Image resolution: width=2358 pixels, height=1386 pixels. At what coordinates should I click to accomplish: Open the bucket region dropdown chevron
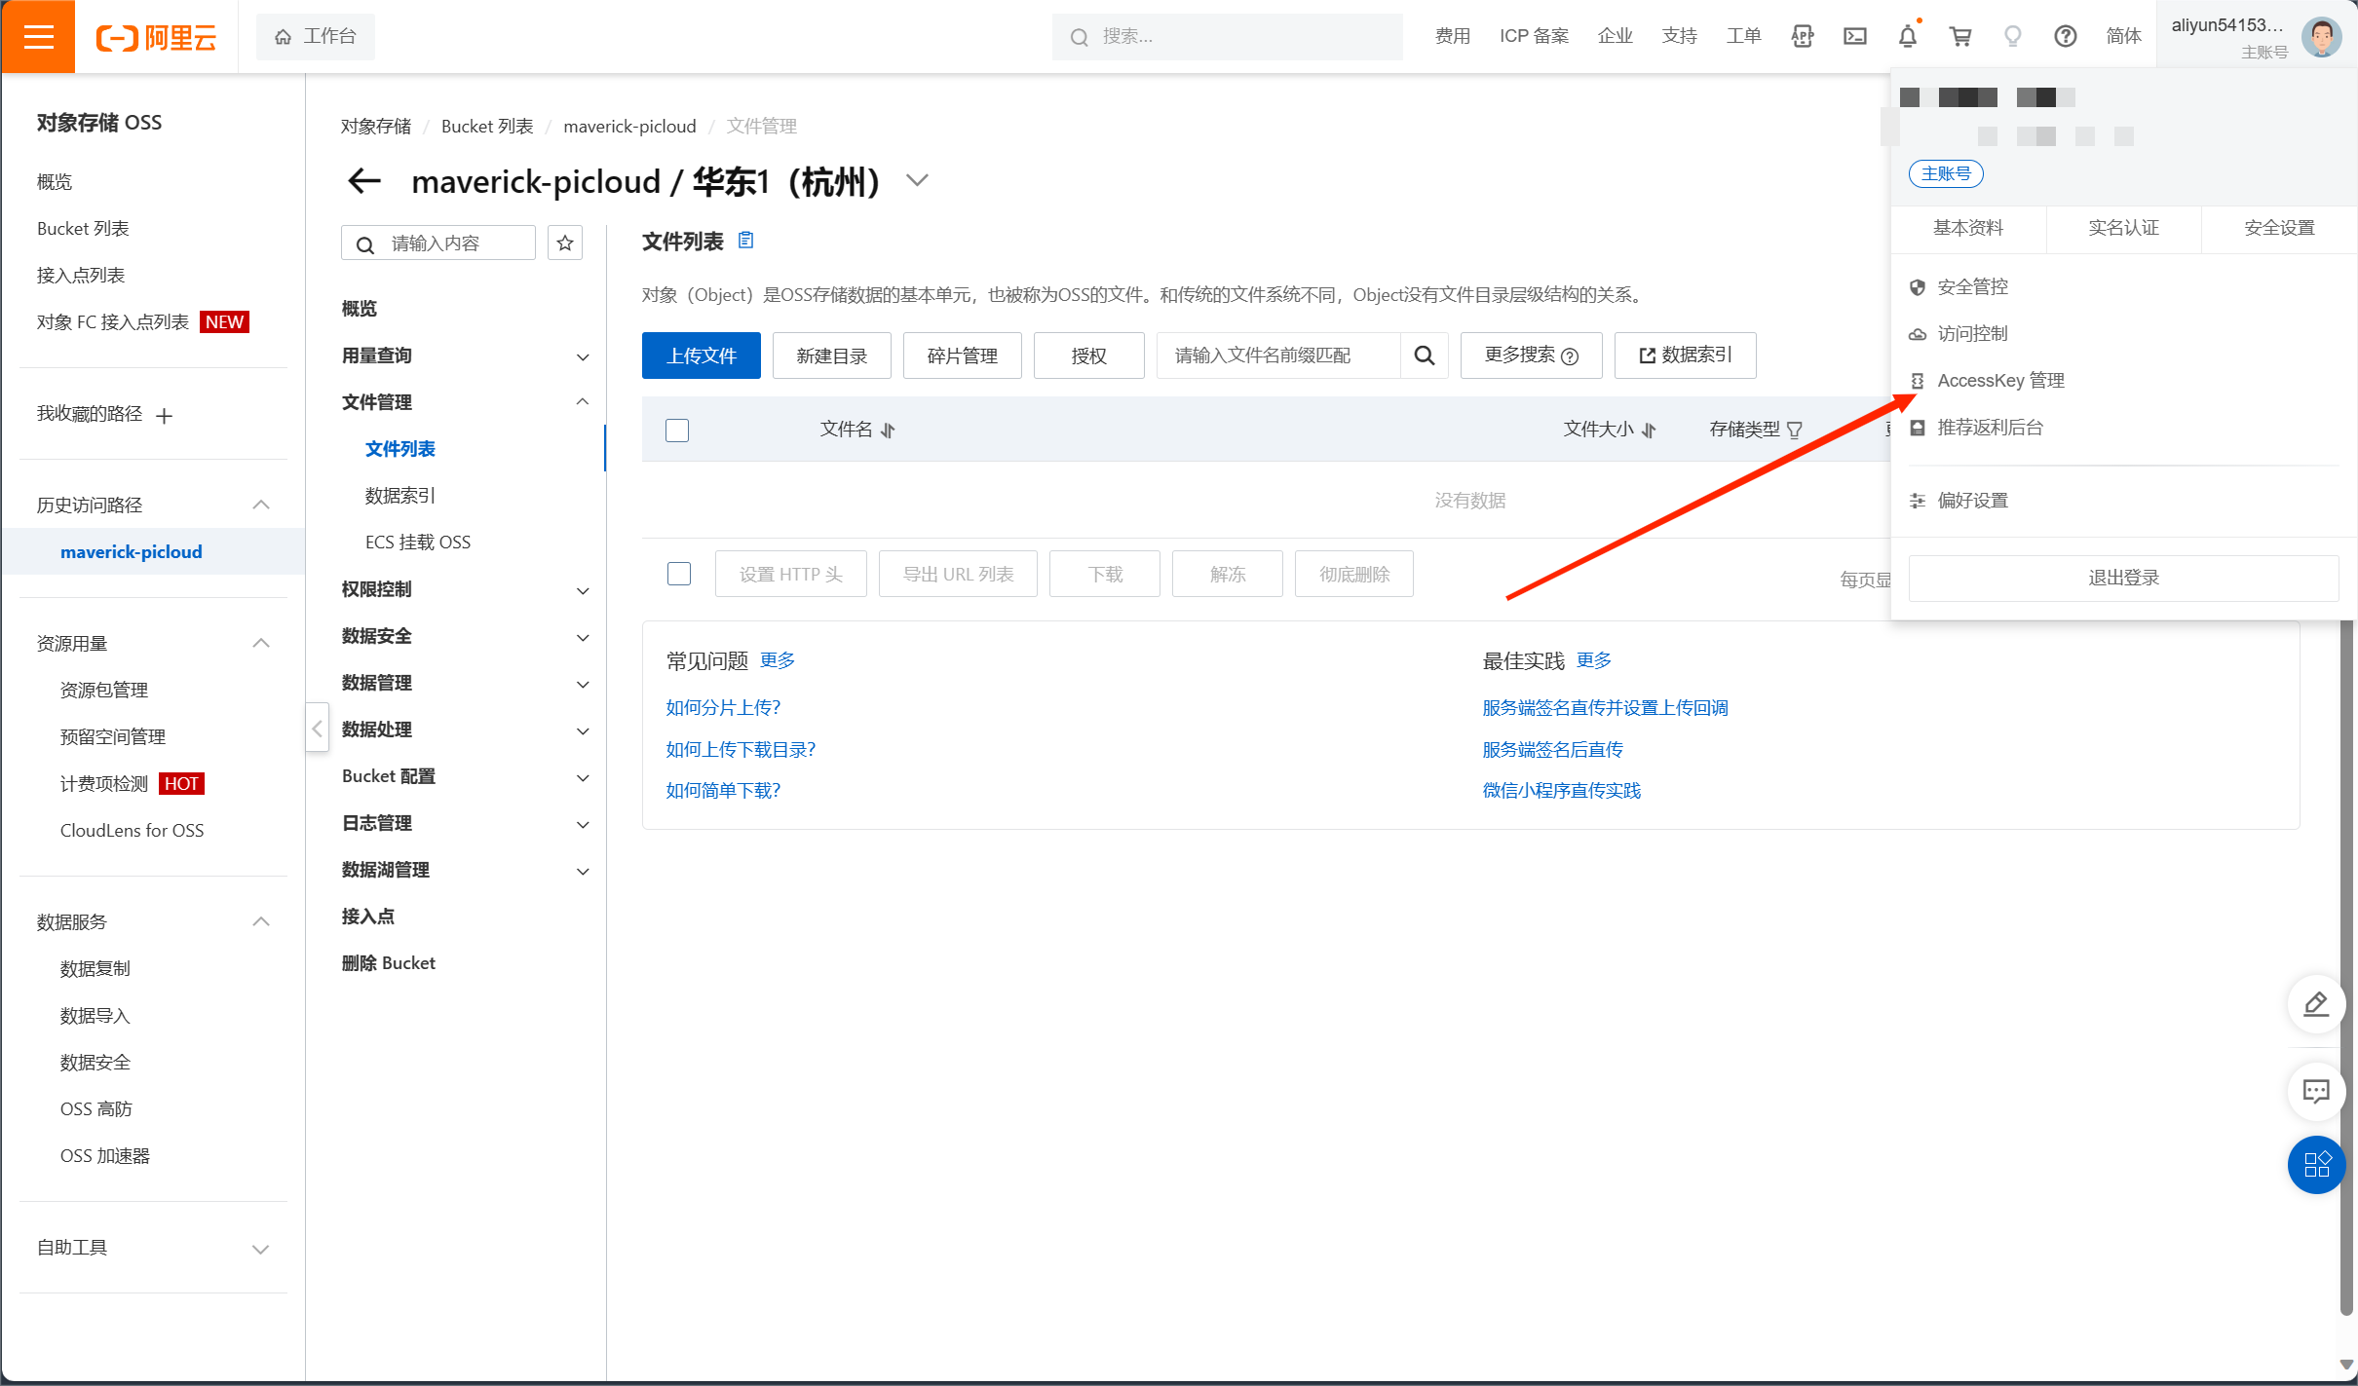tap(916, 181)
